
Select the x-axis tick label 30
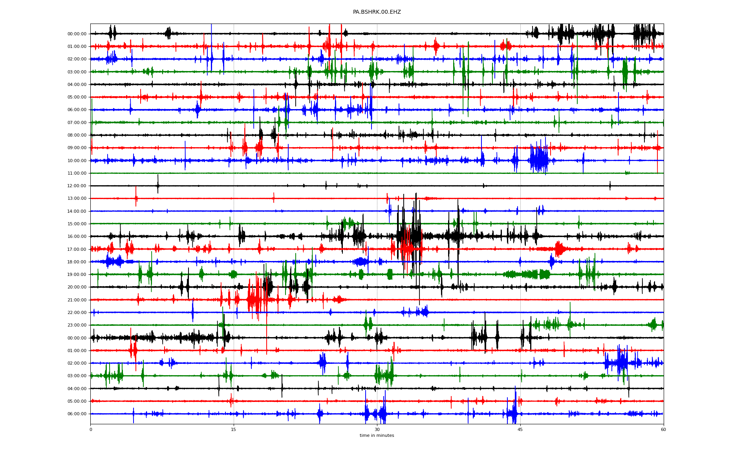click(x=377, y=429)
